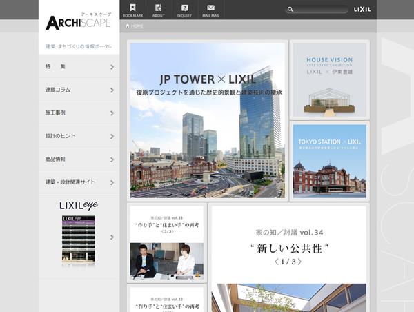
Task: Click the LIXIL eye heading logo
Action: (79, 206)
